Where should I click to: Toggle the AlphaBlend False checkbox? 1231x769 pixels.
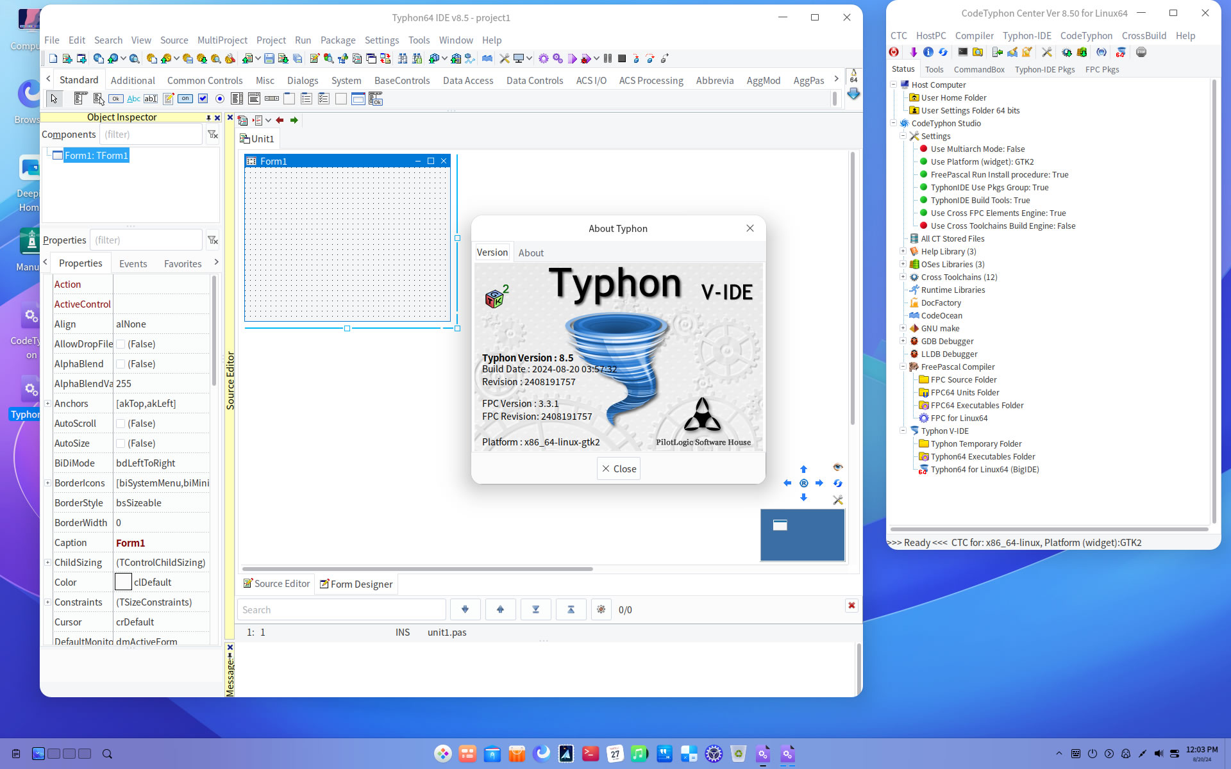click(x=121, y=364)
